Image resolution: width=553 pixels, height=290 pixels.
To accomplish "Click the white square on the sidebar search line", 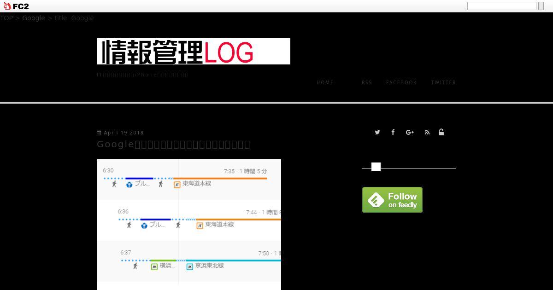I will (376, 167).
